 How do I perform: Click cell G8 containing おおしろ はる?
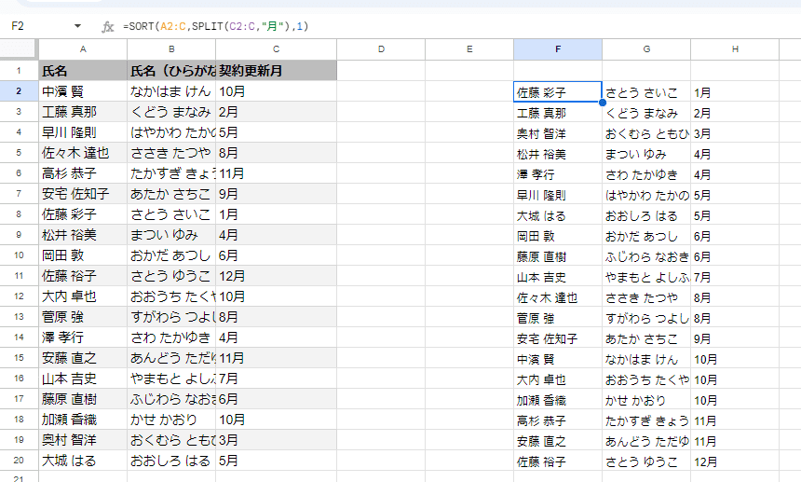[646, 215]
